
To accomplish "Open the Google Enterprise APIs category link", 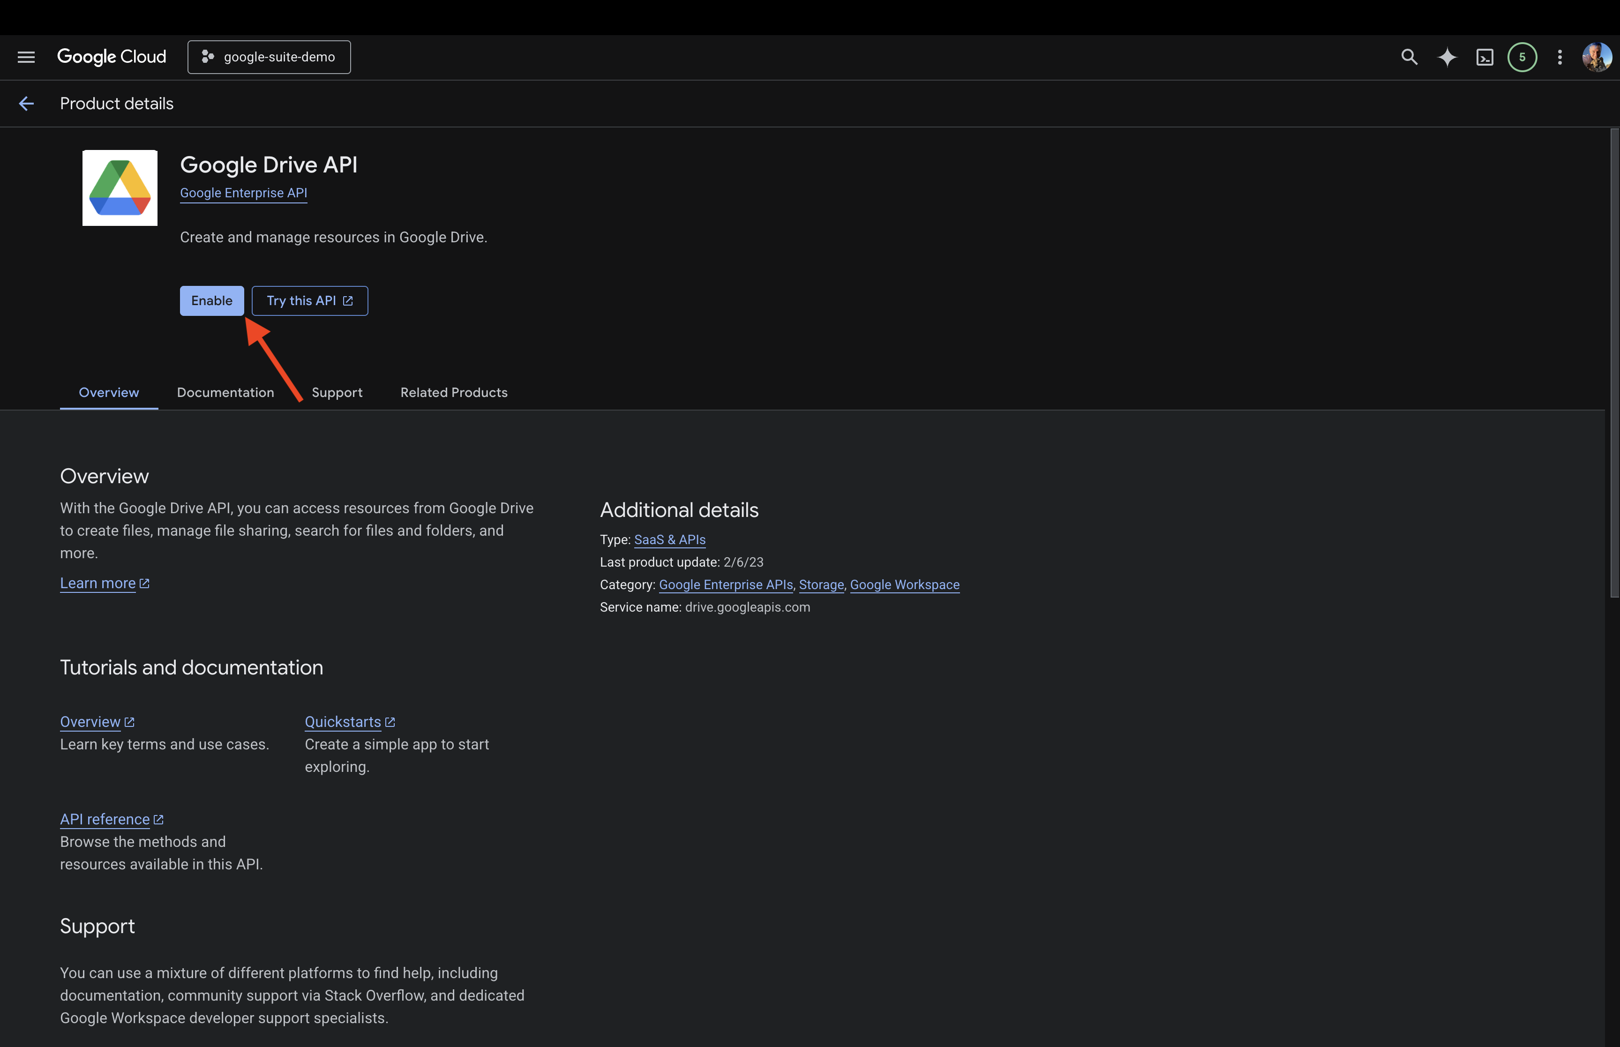I will coord(726,585).
